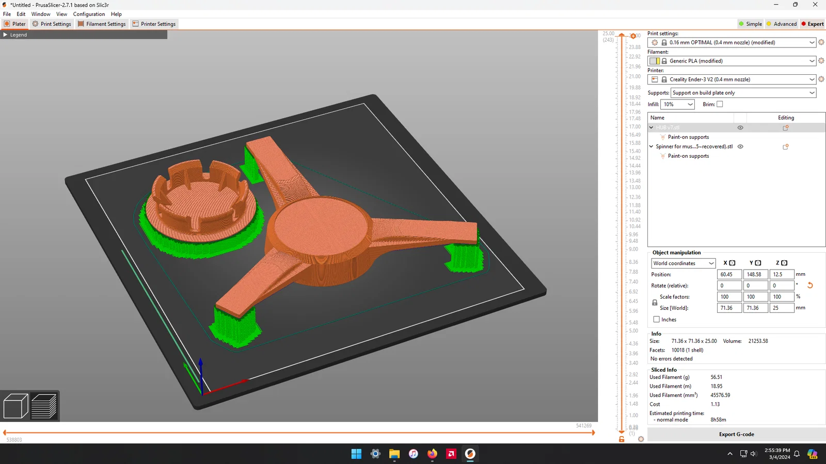Reset rotation with the orange arrow icon

pos(810,285)
